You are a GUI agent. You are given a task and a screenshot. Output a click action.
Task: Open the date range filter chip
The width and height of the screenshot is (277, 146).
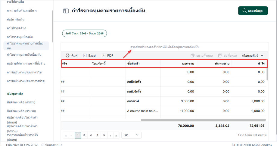coord(84,33)
